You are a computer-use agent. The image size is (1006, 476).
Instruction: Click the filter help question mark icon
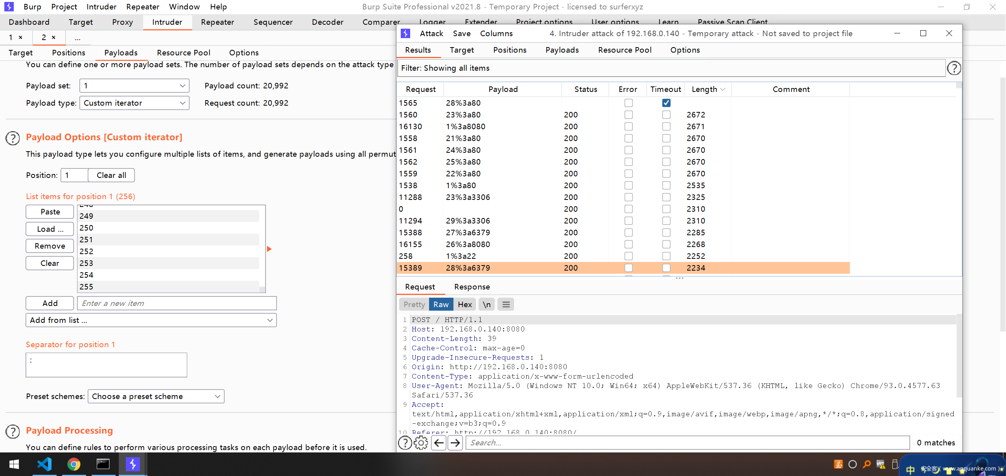click(x=954, y=68)
